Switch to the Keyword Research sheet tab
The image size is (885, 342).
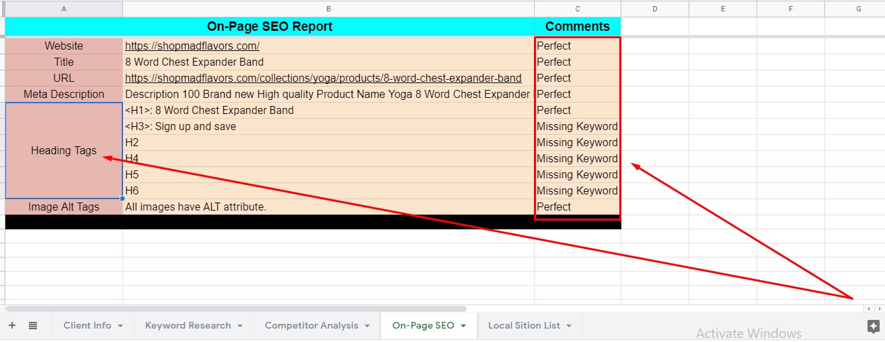point(188,325)
